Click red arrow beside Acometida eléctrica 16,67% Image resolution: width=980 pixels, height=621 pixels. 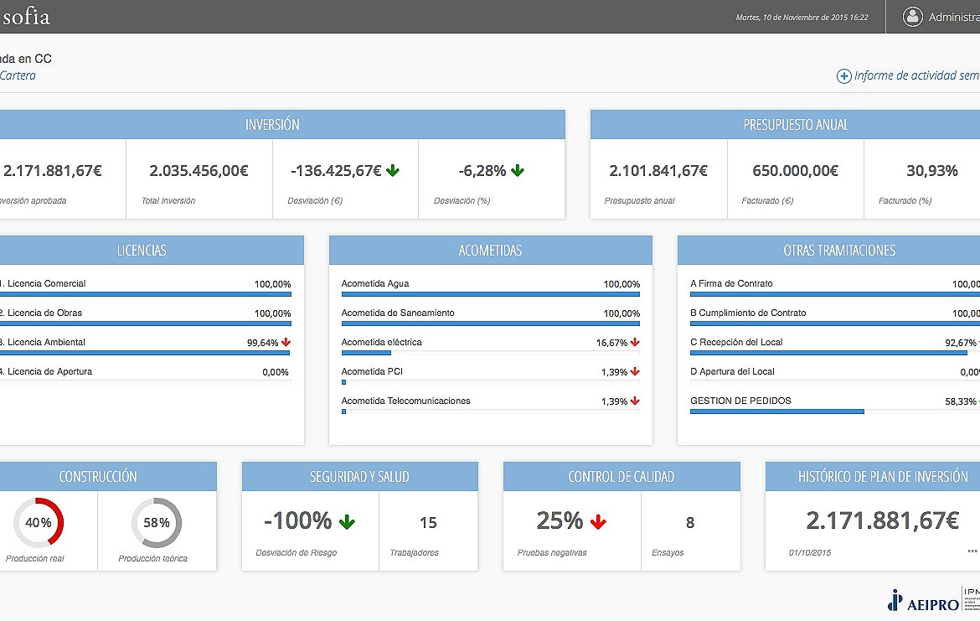tap(635, 342)
